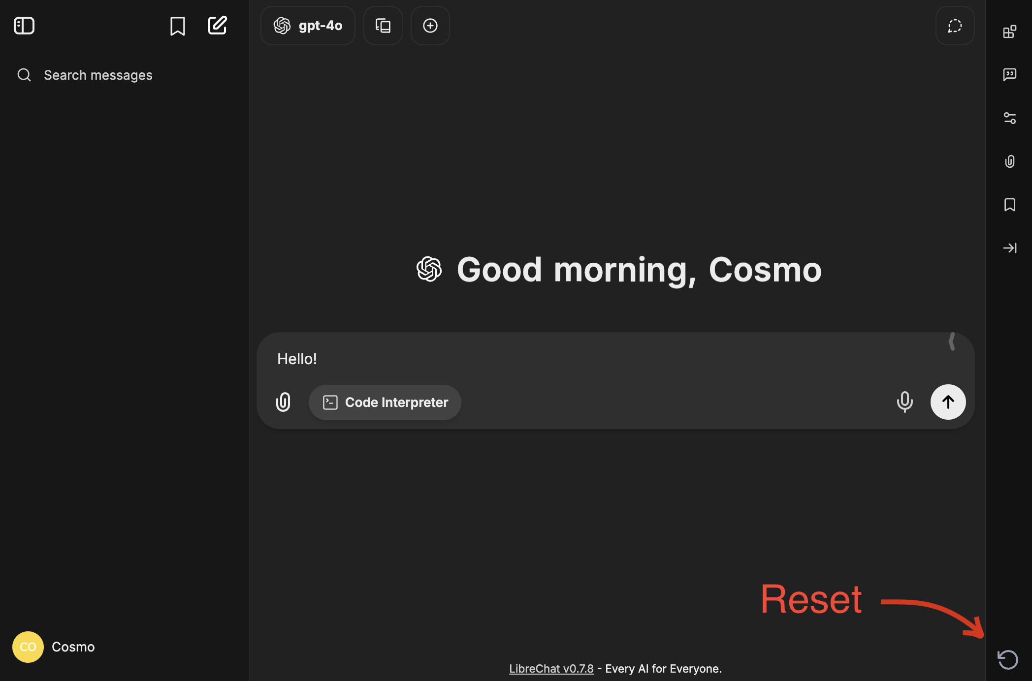Open the presets button beside model selector
Image resolution: width=1032 pixels, height=681 pixels.
(383, 26)
